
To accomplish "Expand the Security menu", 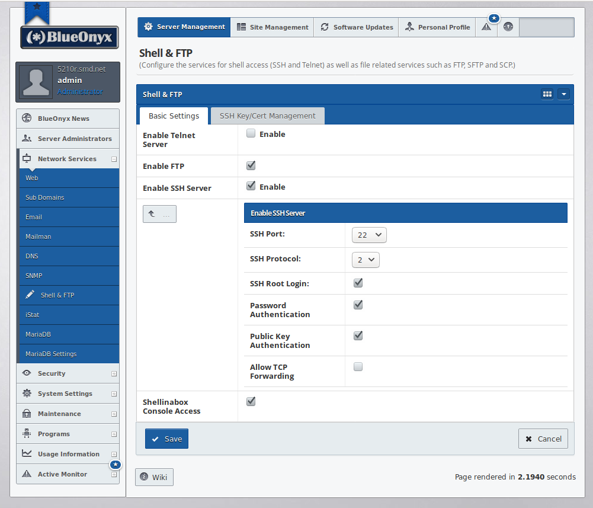I will (x=114, y=374).
